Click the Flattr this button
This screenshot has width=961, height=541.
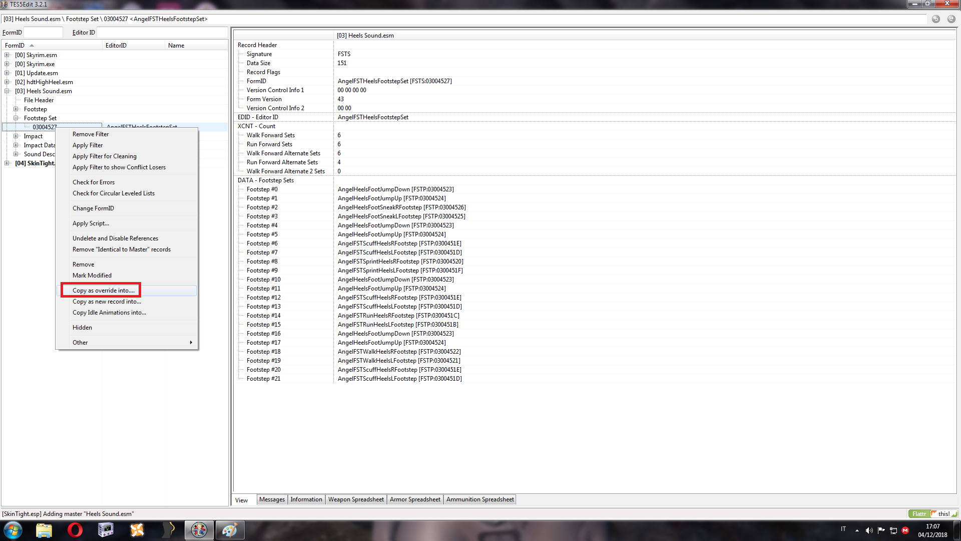pyautogui.click(x=933, y=514)
